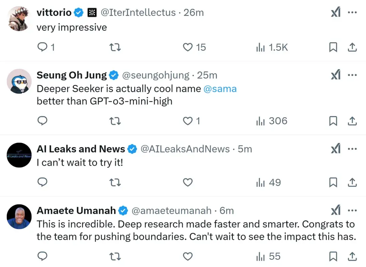Click the @sama mention link
The image size is (366, 267).
tap(220, 89)
